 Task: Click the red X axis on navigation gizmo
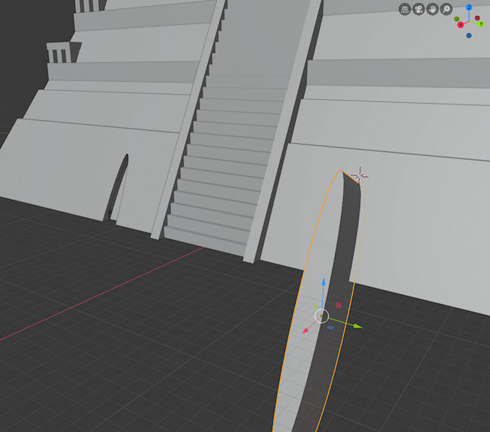click(x=459, y=25)
